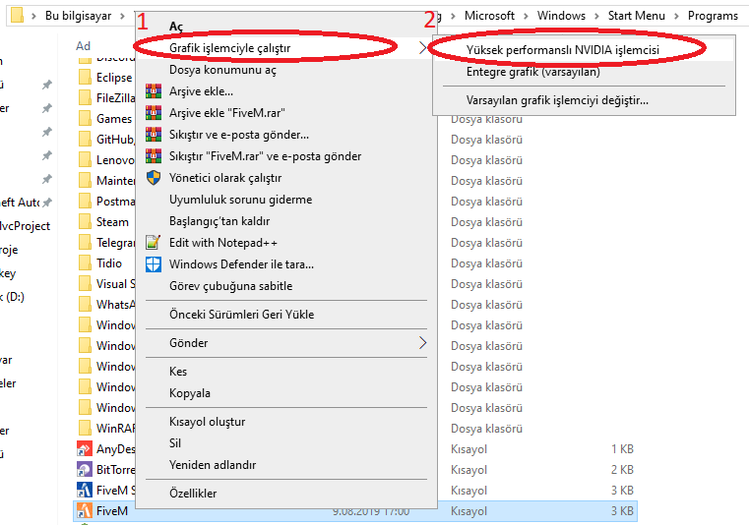Click the Windows Defender shield icon

pyautogui.click(x=154, y=263)
